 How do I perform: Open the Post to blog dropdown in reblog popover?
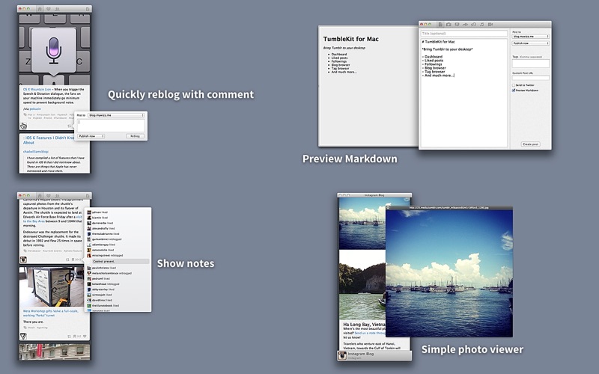pos(116,115)
